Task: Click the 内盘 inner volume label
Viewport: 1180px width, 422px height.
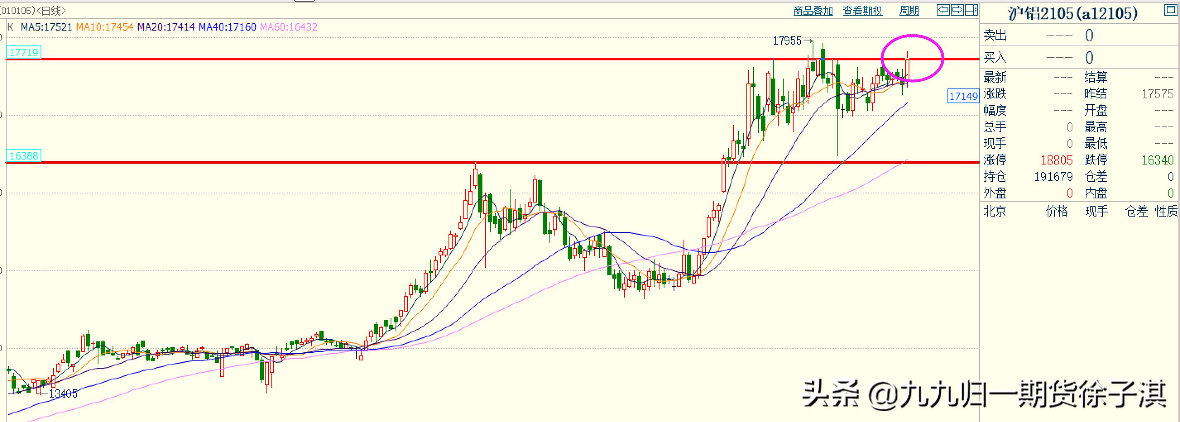Action: (x=1096, y=193)
